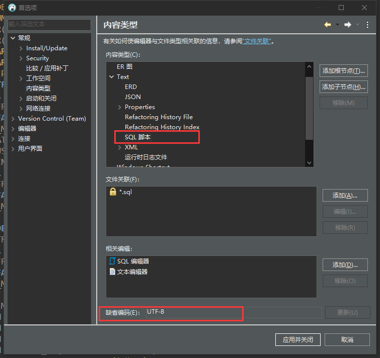Select 运行时日志文件 content type

146,157
